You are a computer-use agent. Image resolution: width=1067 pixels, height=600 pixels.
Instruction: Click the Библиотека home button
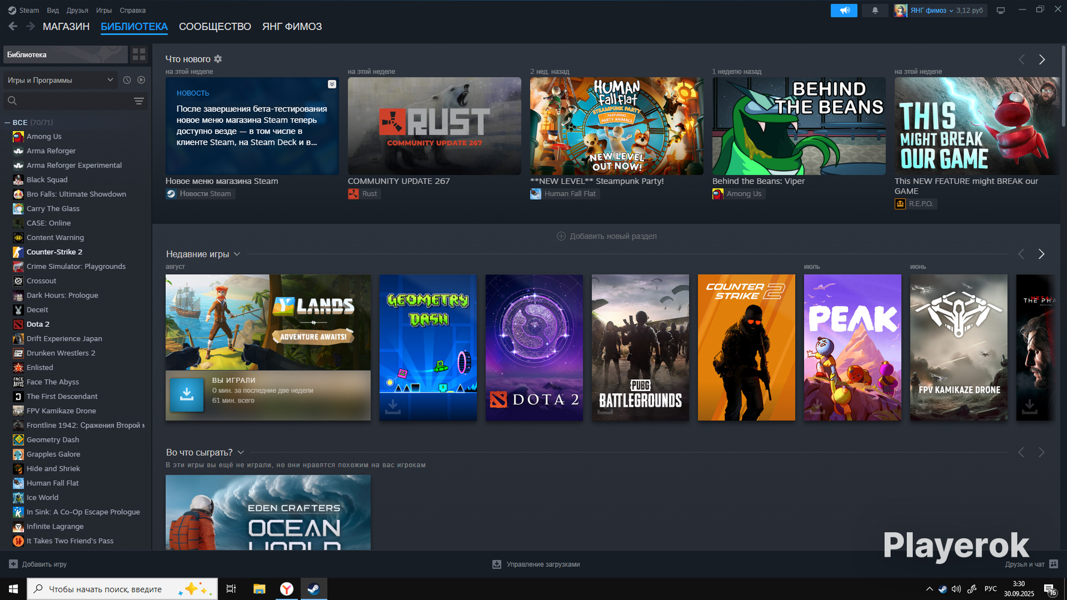click(65, 55)
